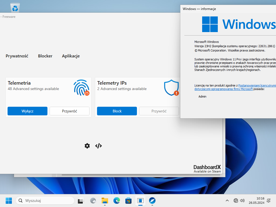Image resolution: width=276 pixels, height=207 pixels.
Task: Click DashboardX Available on Steam banner
Action: pyautogui.click(x=207, y=169)
